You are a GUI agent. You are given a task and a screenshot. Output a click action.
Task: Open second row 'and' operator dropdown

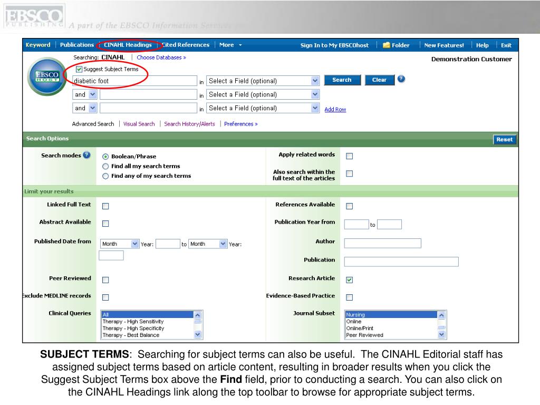click(85, 94)
